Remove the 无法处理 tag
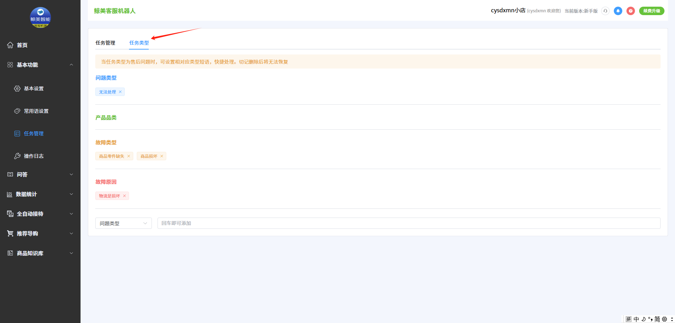 coord(120,92)
